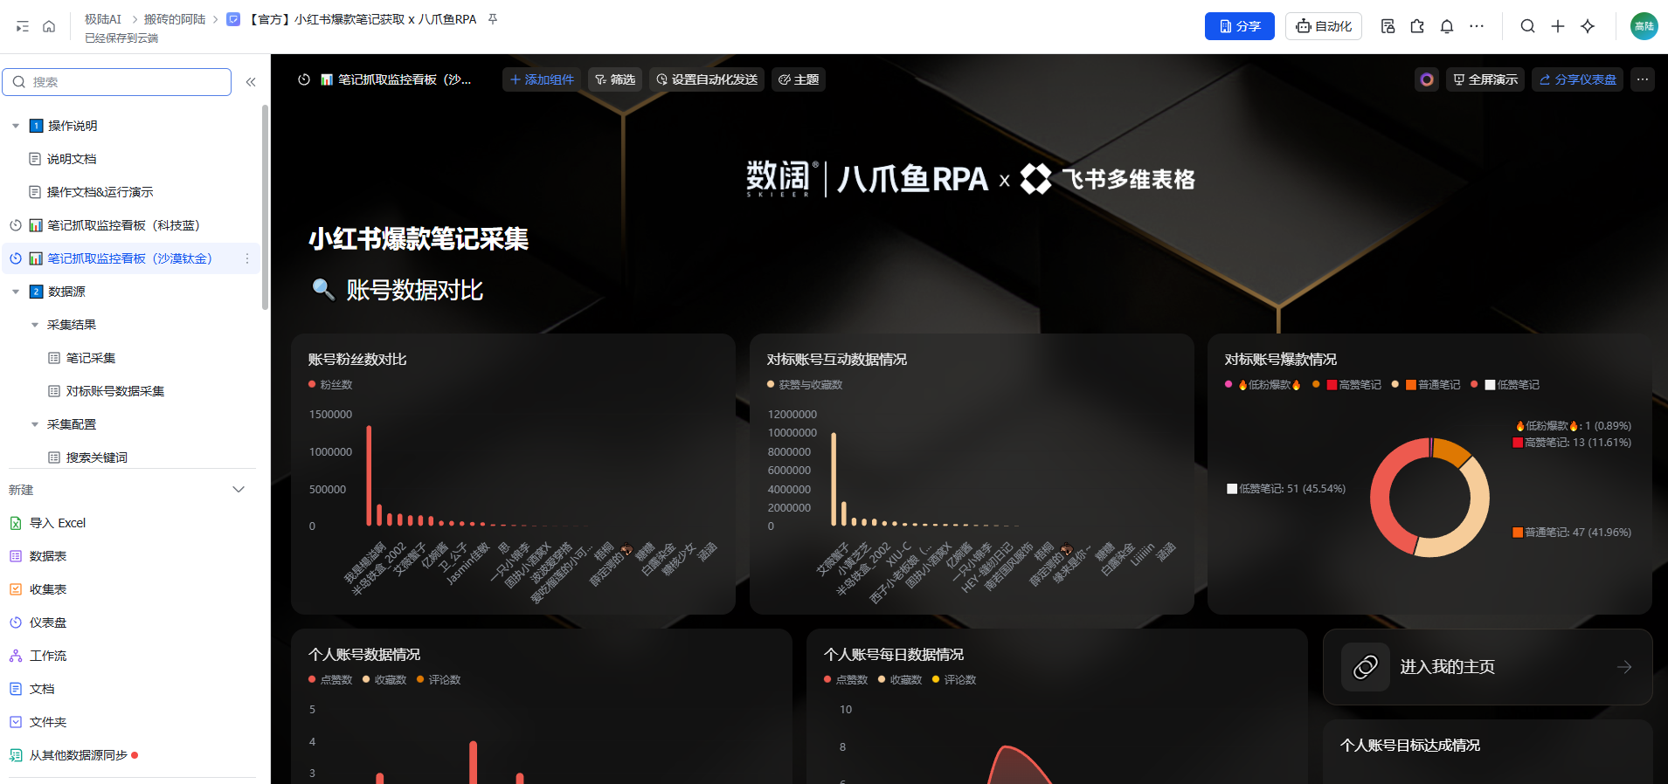1668x784 pixels.
Task: Toggle the 普通笔记 legend in donut chart
Action: (x=1426, y=385)
